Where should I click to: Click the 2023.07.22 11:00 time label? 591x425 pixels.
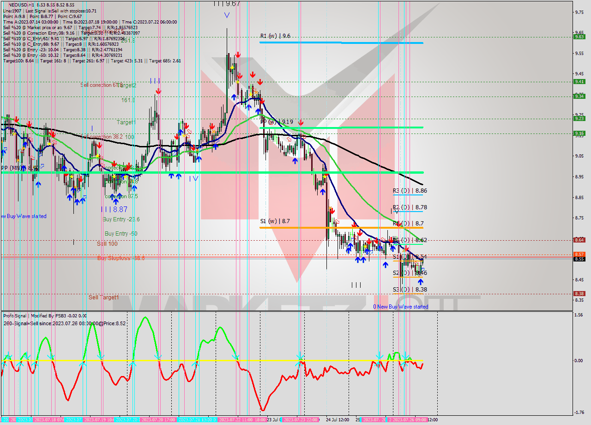[236, 420]
